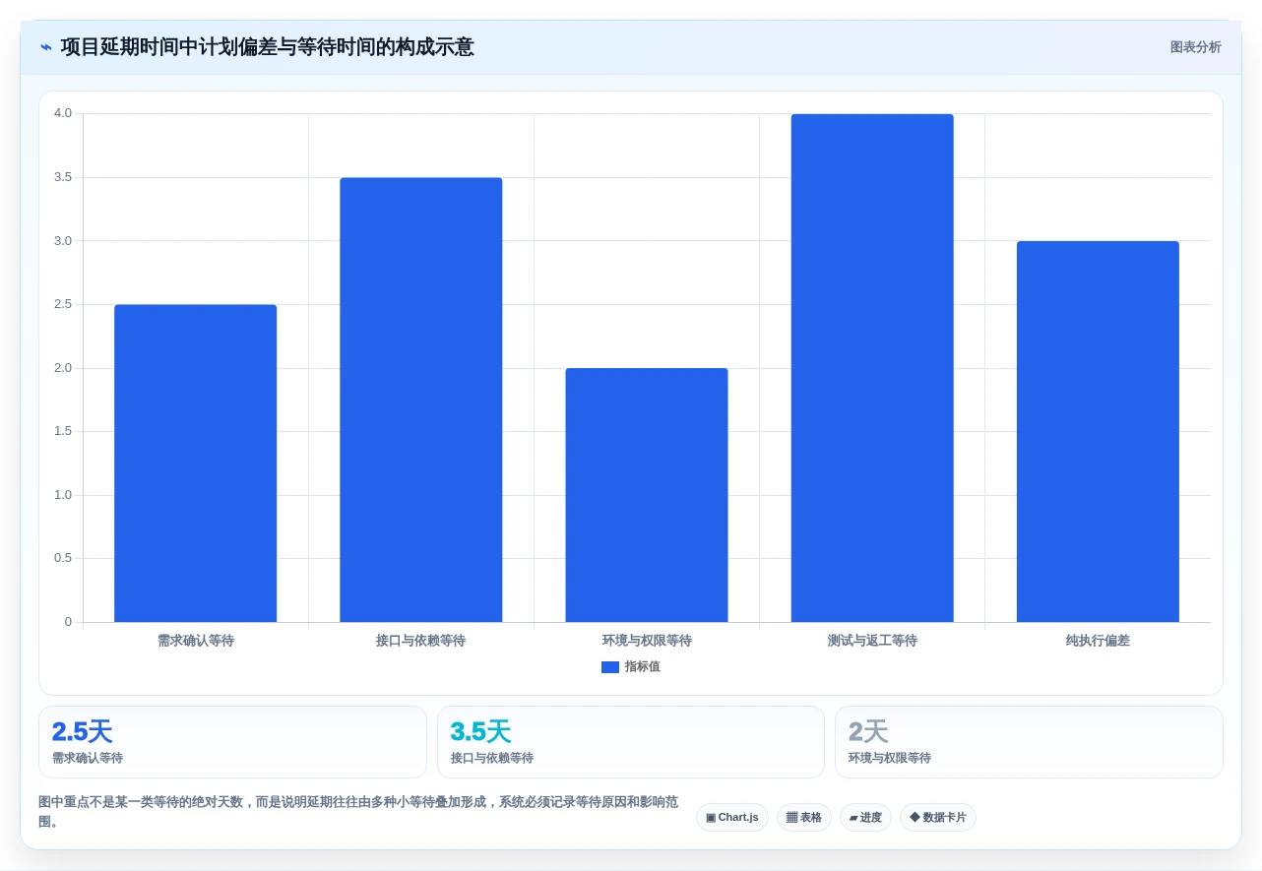Click the 测试与返工等待 bar in the chart
Viewport: 1262px width, 871px height.
coord(872,368)
